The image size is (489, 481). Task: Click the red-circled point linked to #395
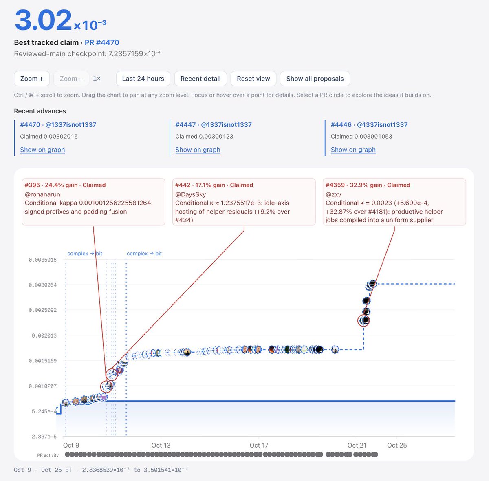[x=107, y=386]
